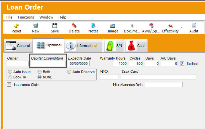Open the File menu

coord(9,17)
